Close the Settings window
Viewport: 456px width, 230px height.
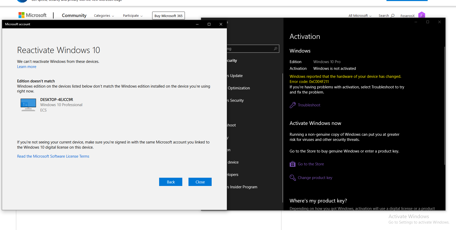pos(440,22)
